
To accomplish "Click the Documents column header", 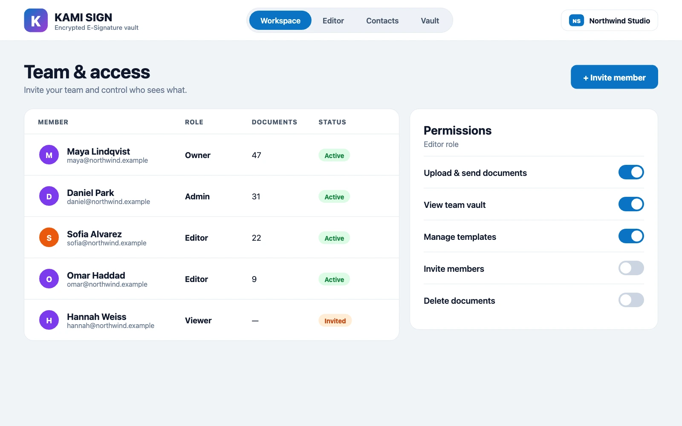I will tap(275, 122).
